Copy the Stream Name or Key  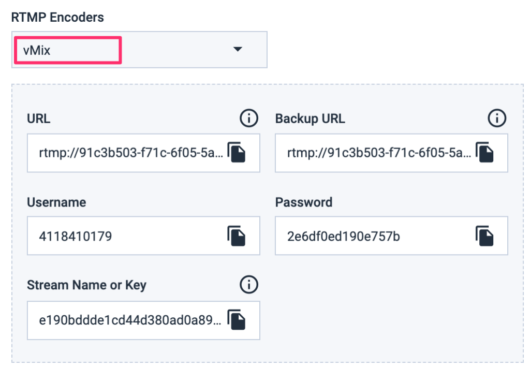237,320
